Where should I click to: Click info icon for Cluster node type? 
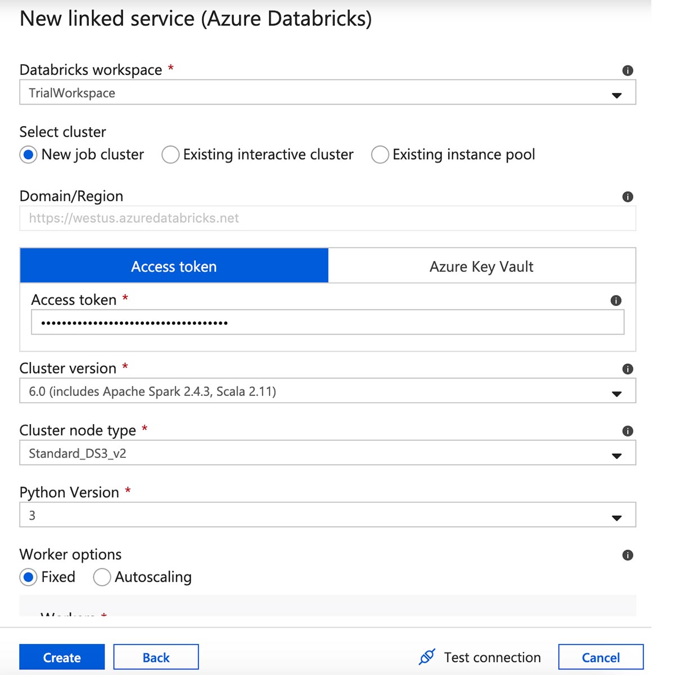[x=628, y=431]
